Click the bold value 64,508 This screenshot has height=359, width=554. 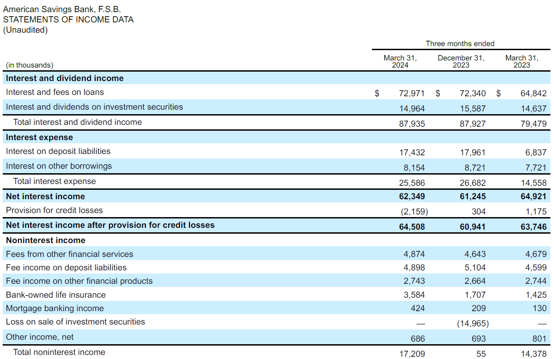(x=412, y=227)
